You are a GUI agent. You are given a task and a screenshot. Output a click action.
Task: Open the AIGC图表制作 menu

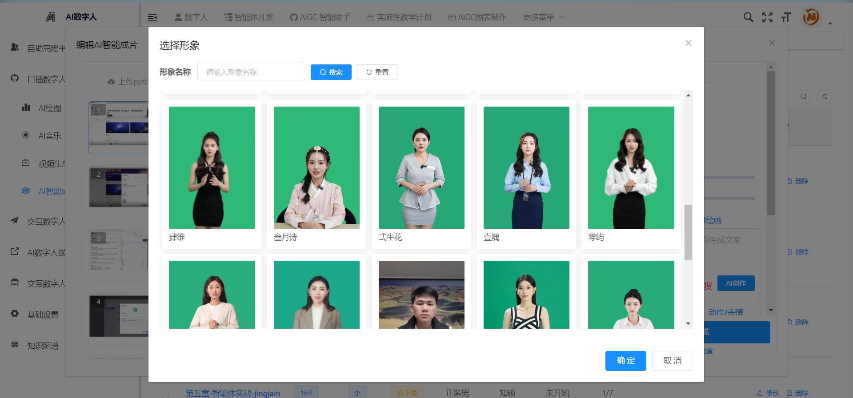(x=477, y=17)
